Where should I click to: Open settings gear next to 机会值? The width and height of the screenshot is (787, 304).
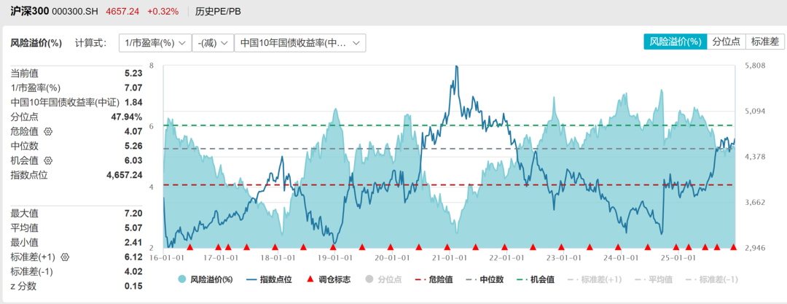(x=49, y=160)
